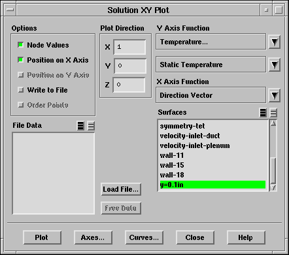
Task: Click the Plot Direction Y field
Action: point(130,66)
